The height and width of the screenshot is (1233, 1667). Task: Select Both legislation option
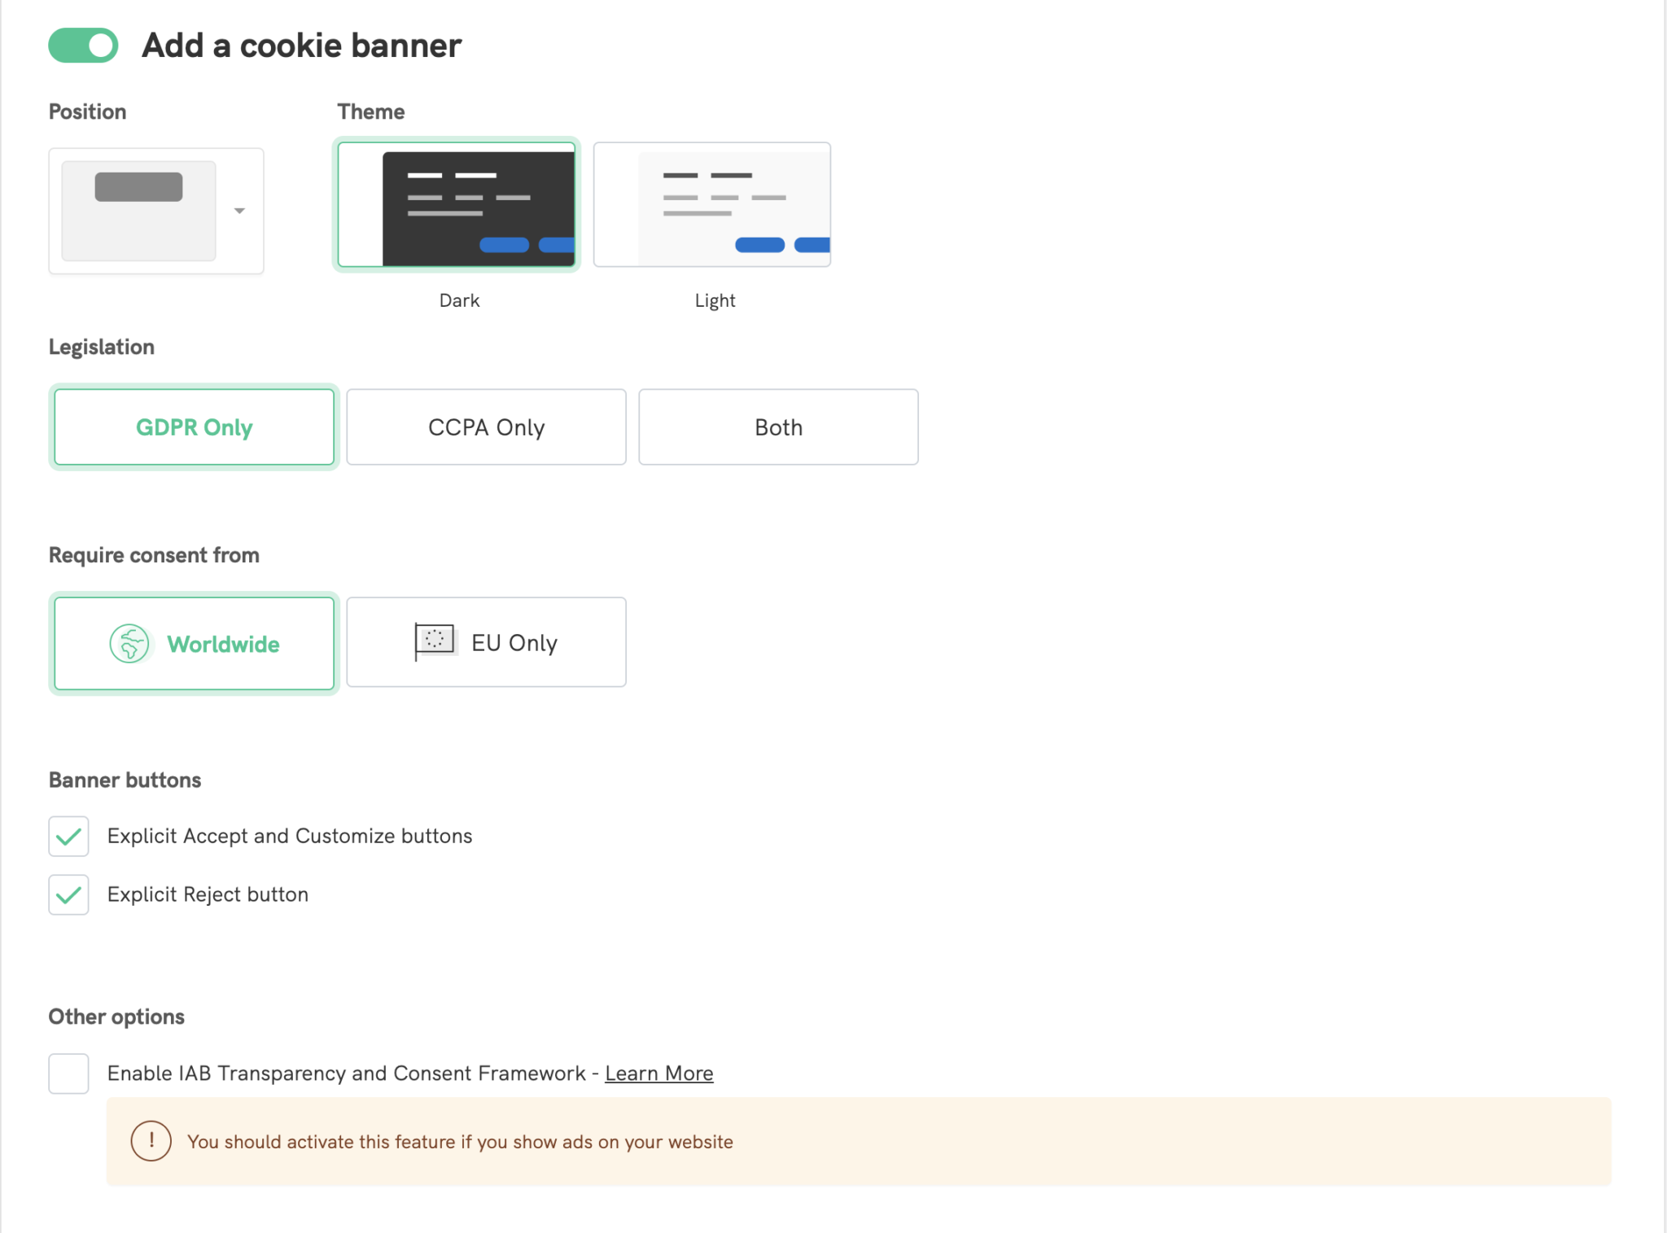778,427
